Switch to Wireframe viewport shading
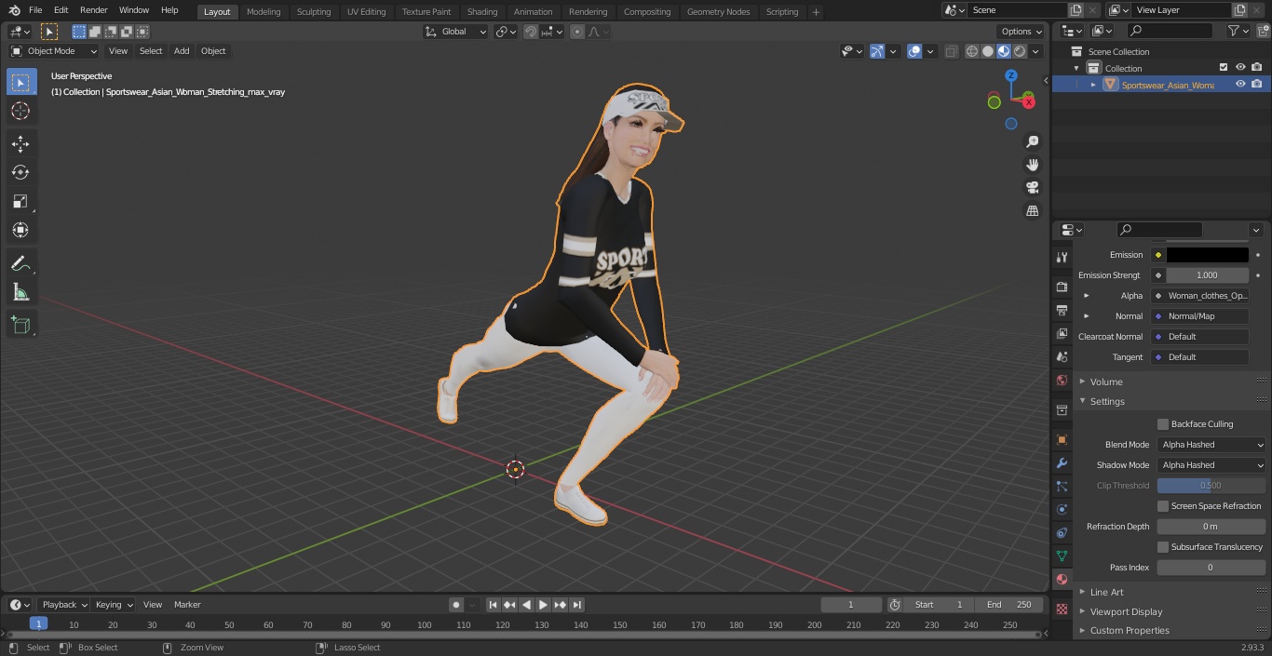Screen dimensions: 1272x656 (972, 51)
